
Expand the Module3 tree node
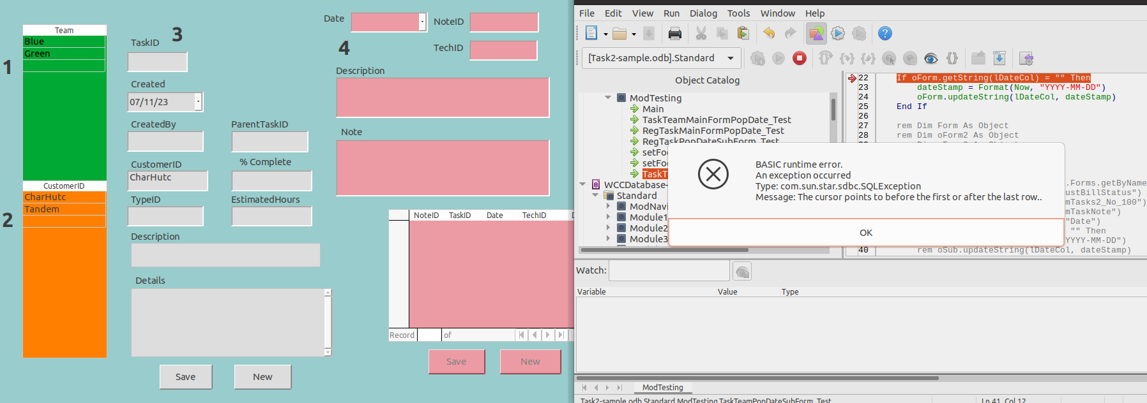click(608, 238)
